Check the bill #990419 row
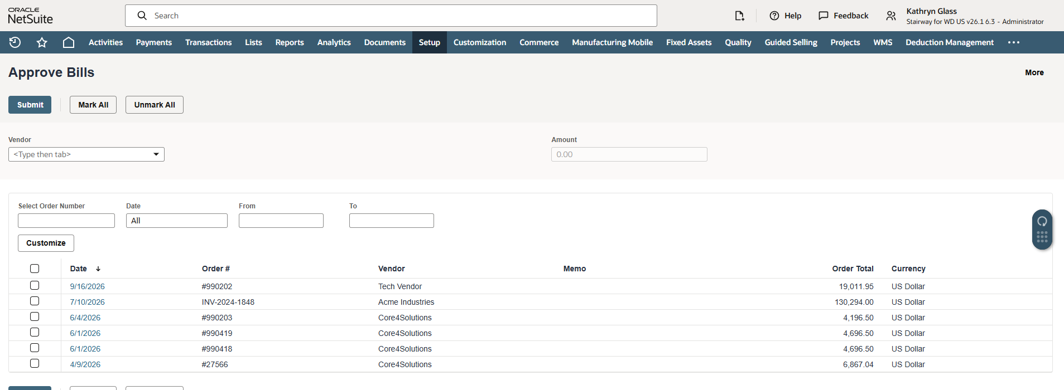 pyautogui.click(x=35, y=332)
